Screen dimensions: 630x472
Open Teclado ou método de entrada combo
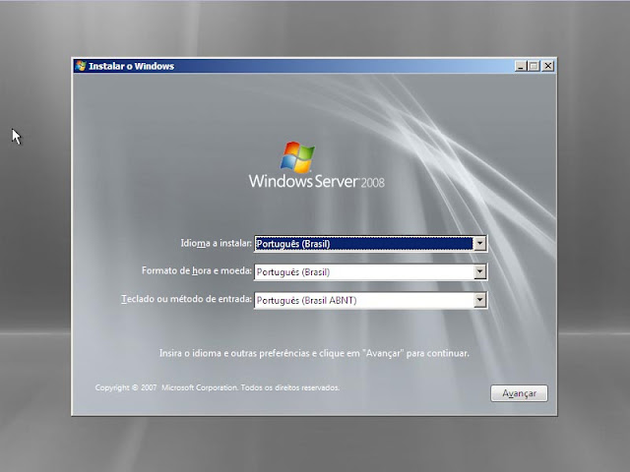coord(370,300)
